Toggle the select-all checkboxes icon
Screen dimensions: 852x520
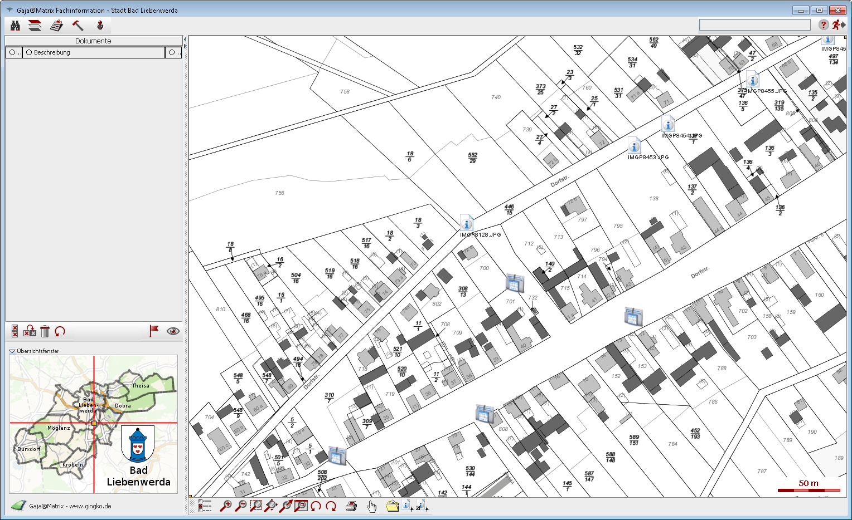click(15, 331)
